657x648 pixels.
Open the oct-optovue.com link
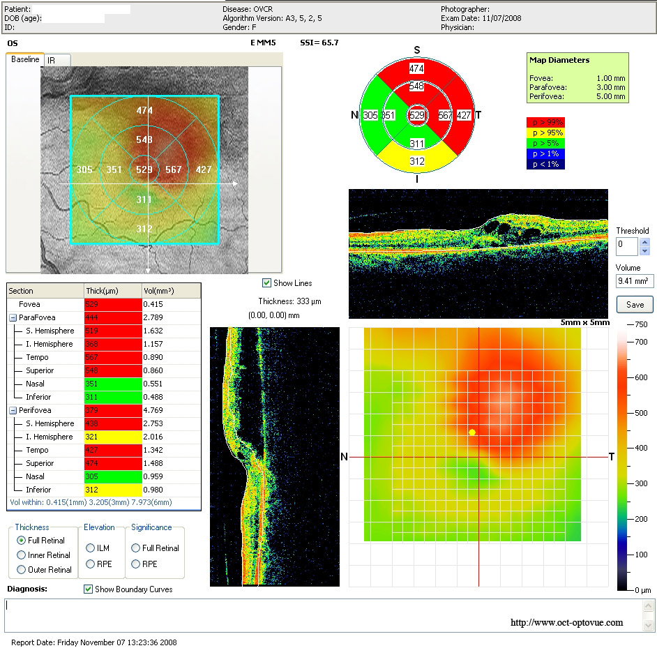coord(566,622)
